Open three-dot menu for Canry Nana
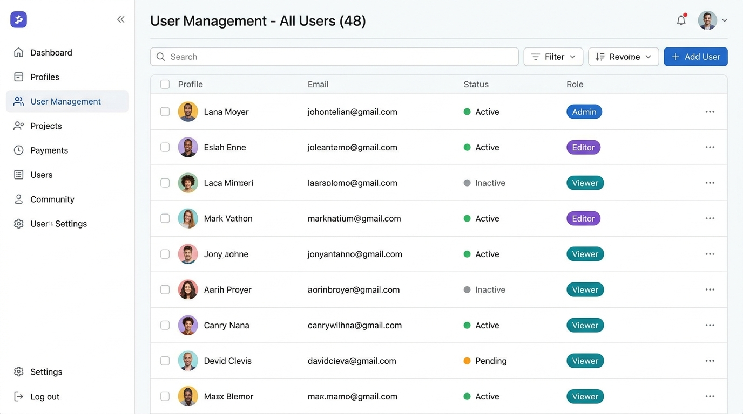Screen dimensions: 743x414 710,325
